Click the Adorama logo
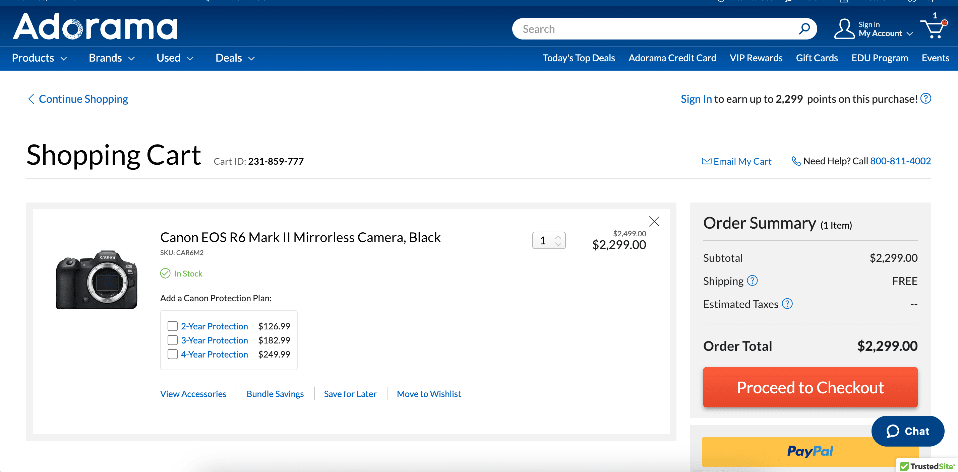This screenshot has width=958, height=472. click(x=95, y=27)
